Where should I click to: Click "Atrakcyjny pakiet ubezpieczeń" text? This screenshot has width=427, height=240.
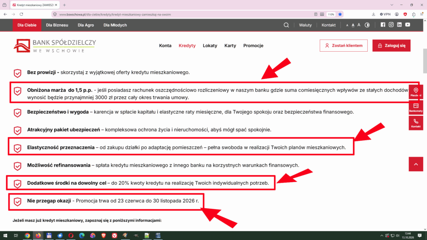coord(63,130)
